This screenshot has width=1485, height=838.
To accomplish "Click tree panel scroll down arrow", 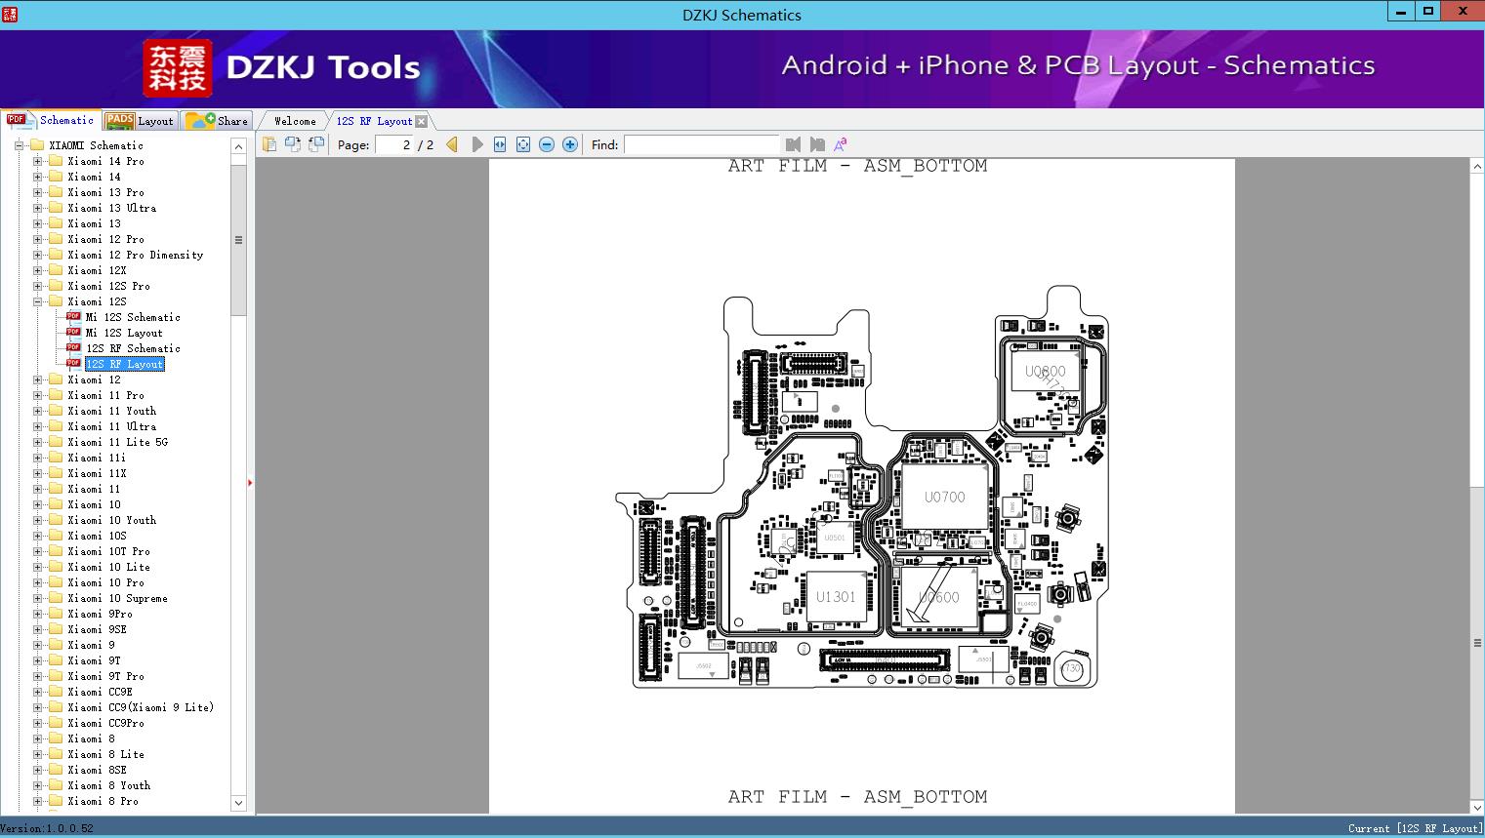I will pos(238,803).
